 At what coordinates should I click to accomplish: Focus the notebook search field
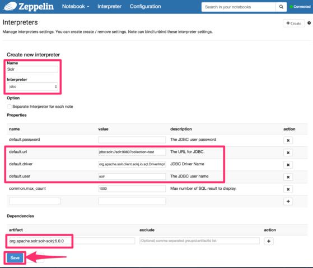(239, 7)
